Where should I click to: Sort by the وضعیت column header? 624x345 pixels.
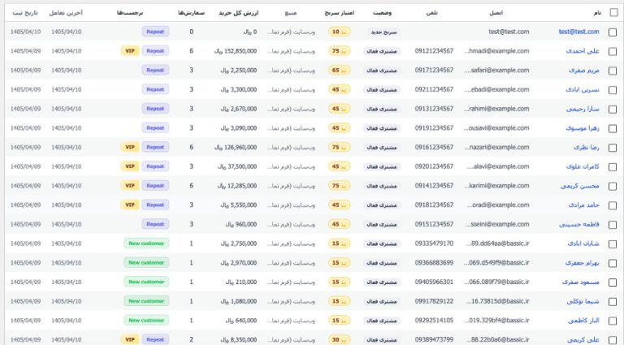382,13
